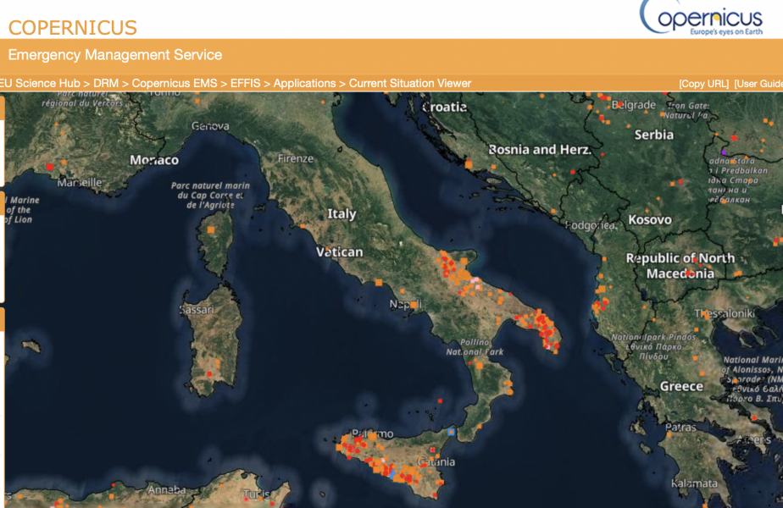Viewport: 783px width, 508px height.
Task: Open the EU Science Hub breadcrumb link
Action: pyautogui.click(x=40, y=83)
